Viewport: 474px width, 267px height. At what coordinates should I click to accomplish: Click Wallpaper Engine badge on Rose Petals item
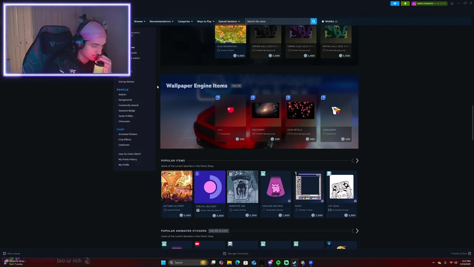(x=288, y=98)
